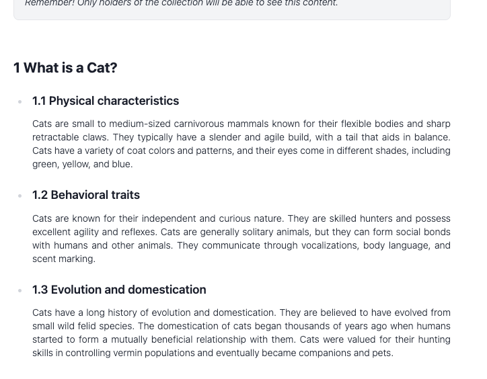Click 'scent marking.' ending the behavioral paragraph
Screen dimensions: 487x379
pyautogui.click(x=64, y=259)
